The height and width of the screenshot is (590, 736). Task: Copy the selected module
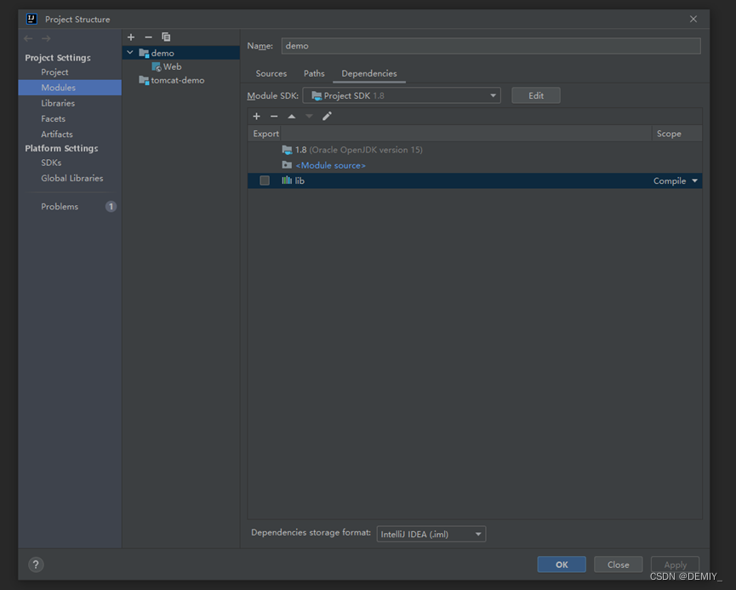pos(166,37)
